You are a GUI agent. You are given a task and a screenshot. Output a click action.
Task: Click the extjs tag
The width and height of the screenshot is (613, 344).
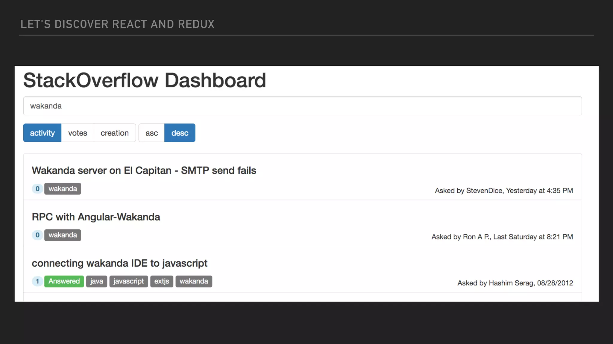pyautogui.click(x=162, y=281)
